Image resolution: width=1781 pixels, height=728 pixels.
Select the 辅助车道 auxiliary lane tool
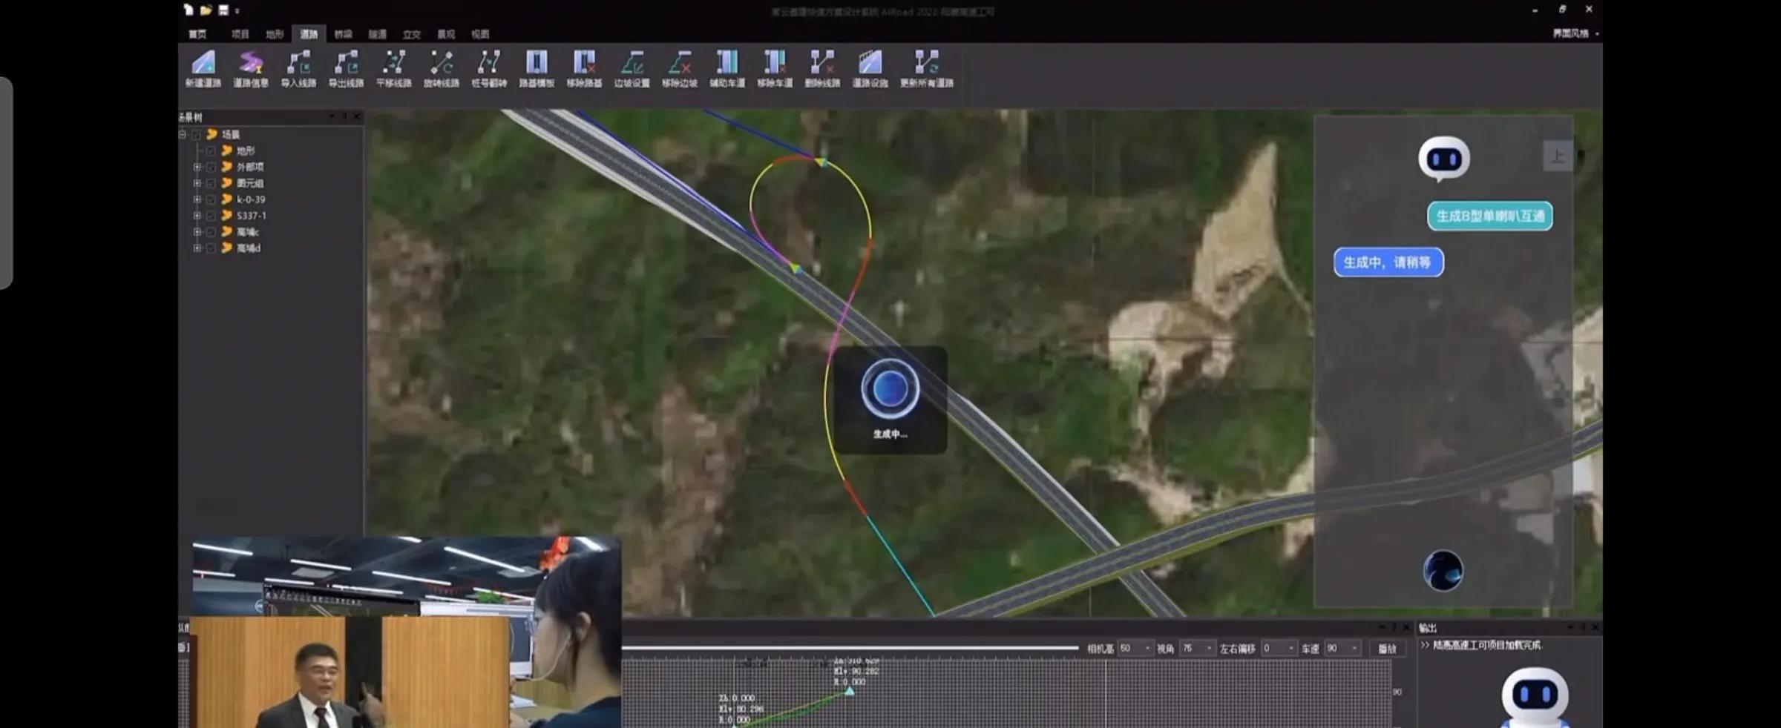(727, 69)
